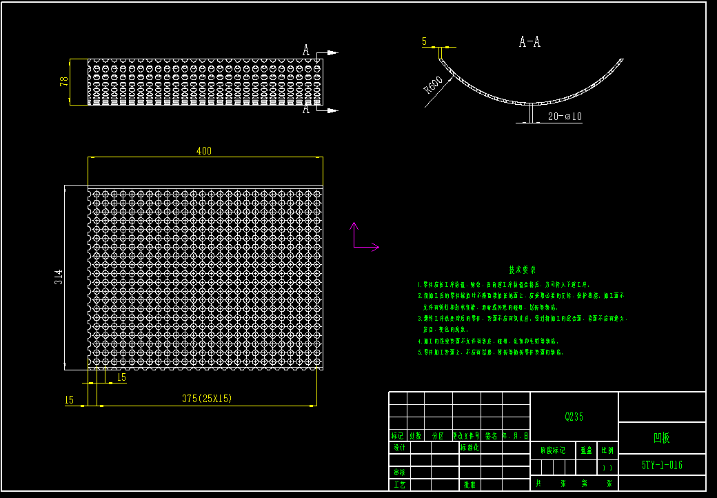Screen dimensions: 717x498
Task: Select the "更改文件号" title block cell
Action: pos(467,436)
